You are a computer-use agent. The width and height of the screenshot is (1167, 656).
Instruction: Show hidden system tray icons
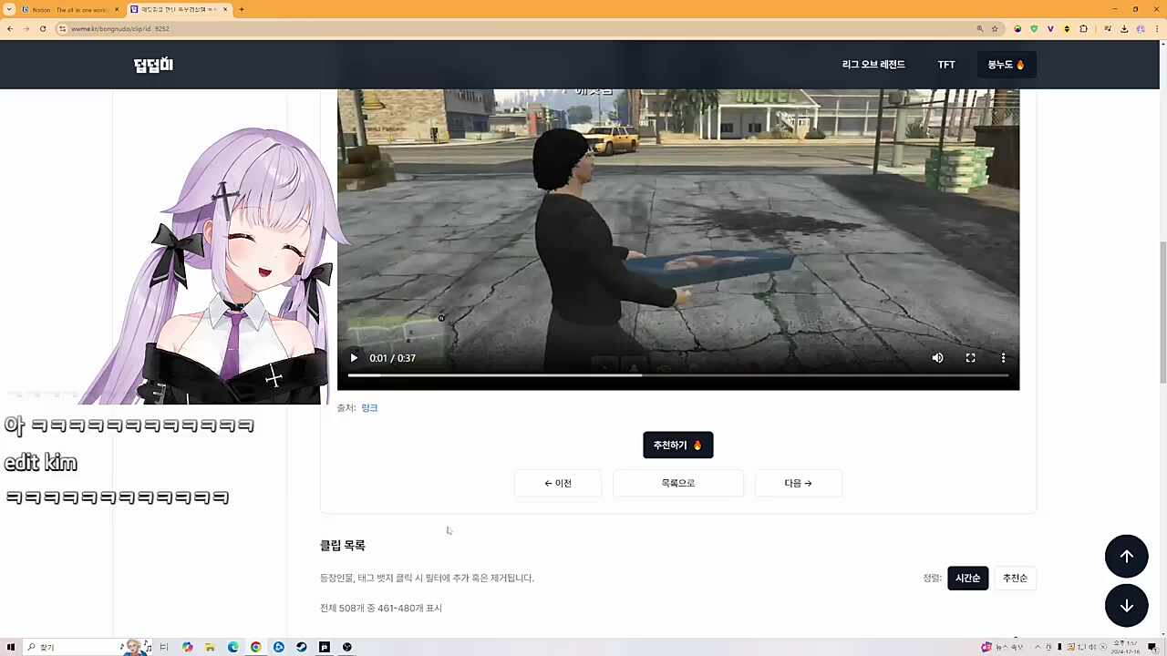click(x=1037, y=647)
